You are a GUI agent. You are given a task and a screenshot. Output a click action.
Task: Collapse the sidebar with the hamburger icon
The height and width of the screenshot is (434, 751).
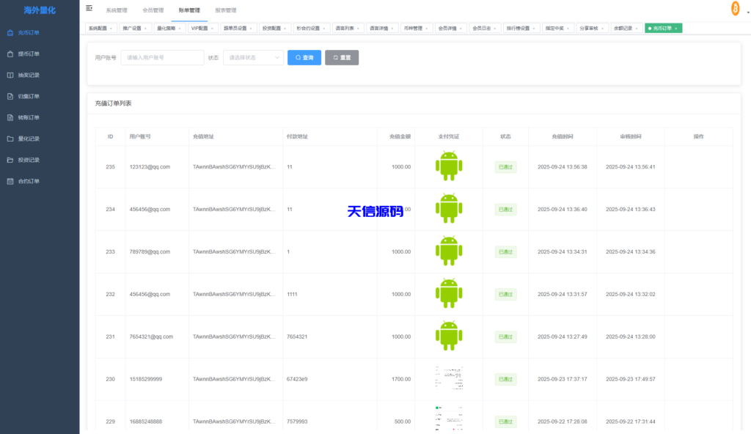point(89,7)
